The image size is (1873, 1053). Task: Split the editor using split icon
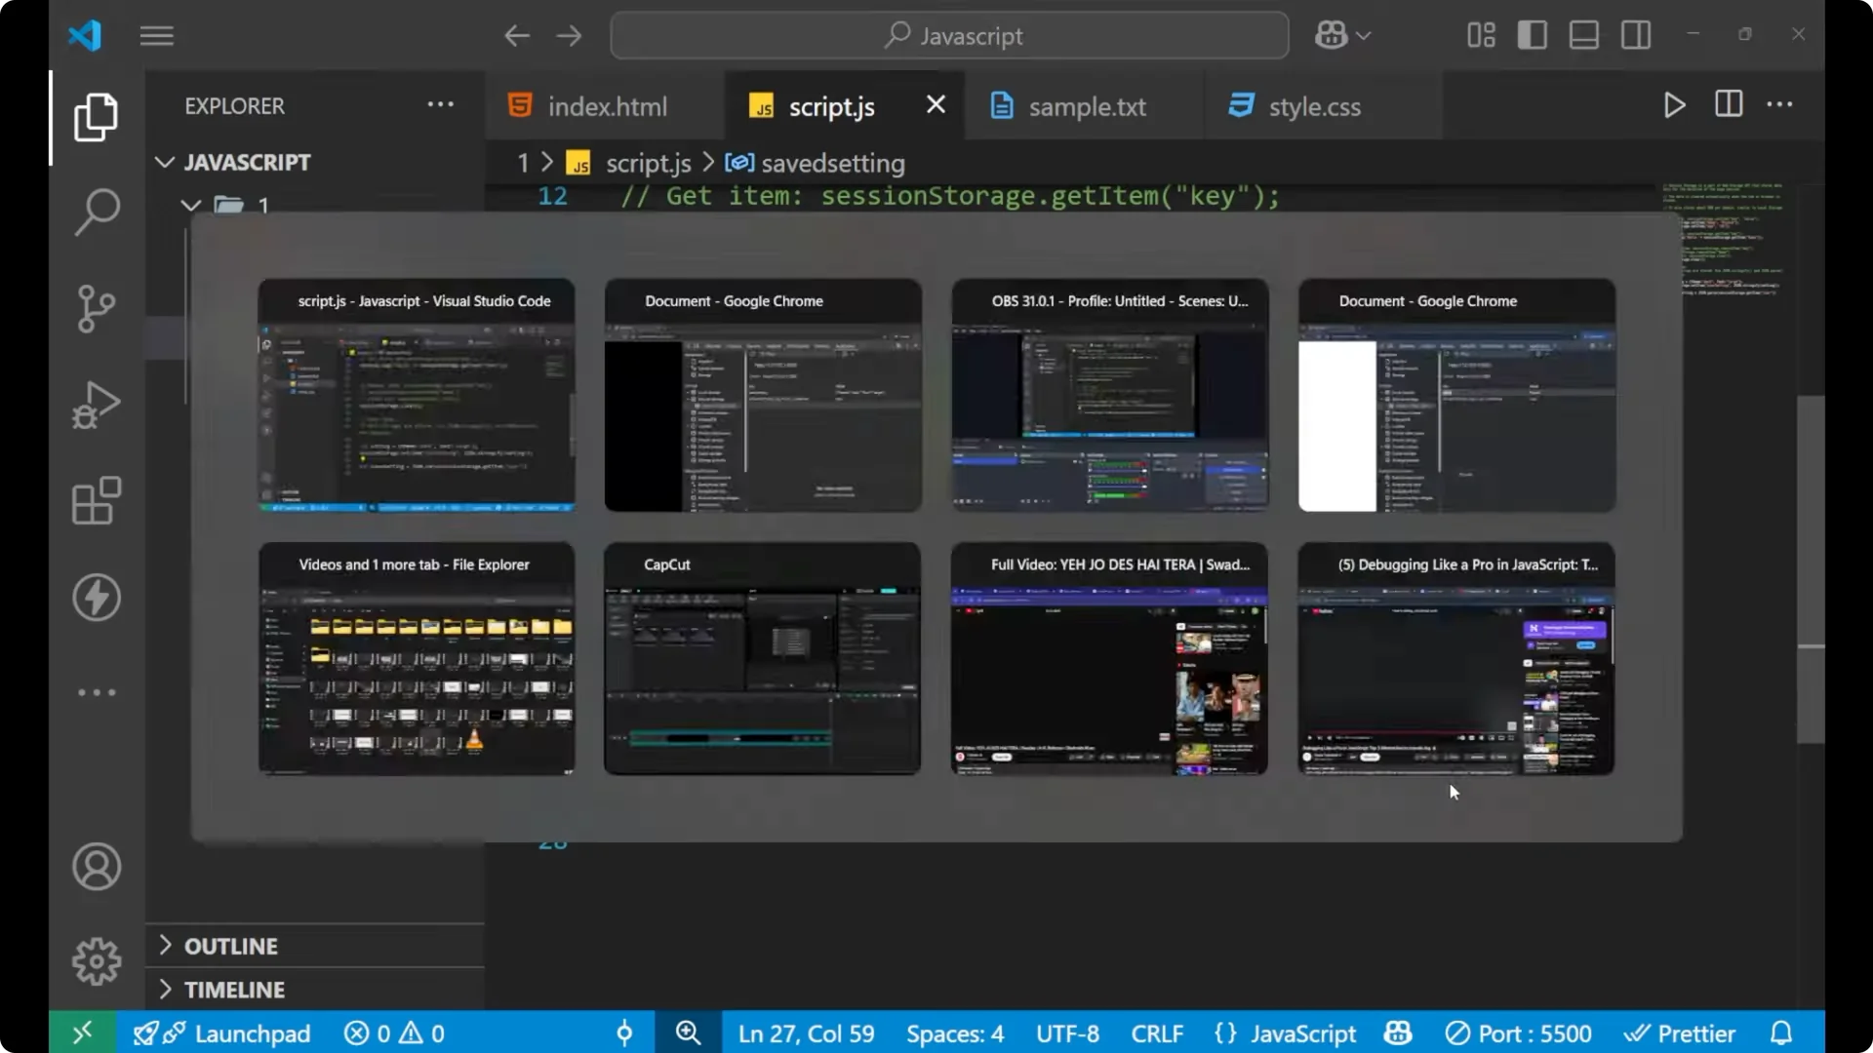point(1727,104)
